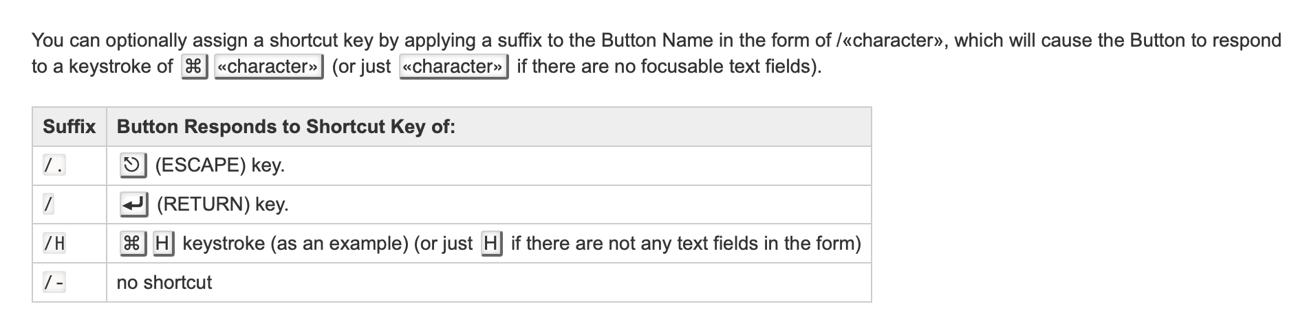
Task: Click the "if there are no focusable text fields" text
Action: coord(665,67)
